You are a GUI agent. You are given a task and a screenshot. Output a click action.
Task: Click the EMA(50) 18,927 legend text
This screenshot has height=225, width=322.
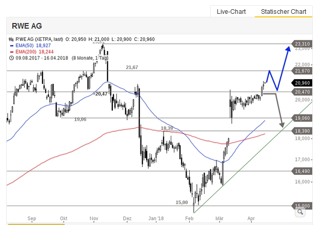(x=33, y=46)
